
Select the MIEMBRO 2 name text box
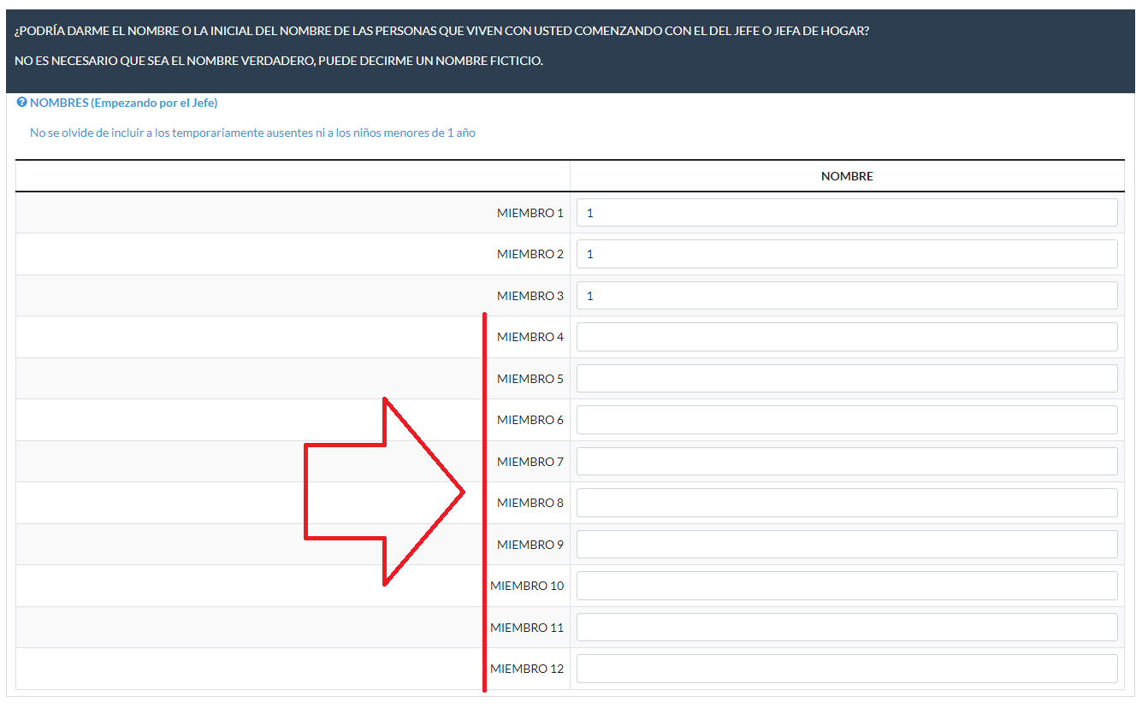[846, 254]
